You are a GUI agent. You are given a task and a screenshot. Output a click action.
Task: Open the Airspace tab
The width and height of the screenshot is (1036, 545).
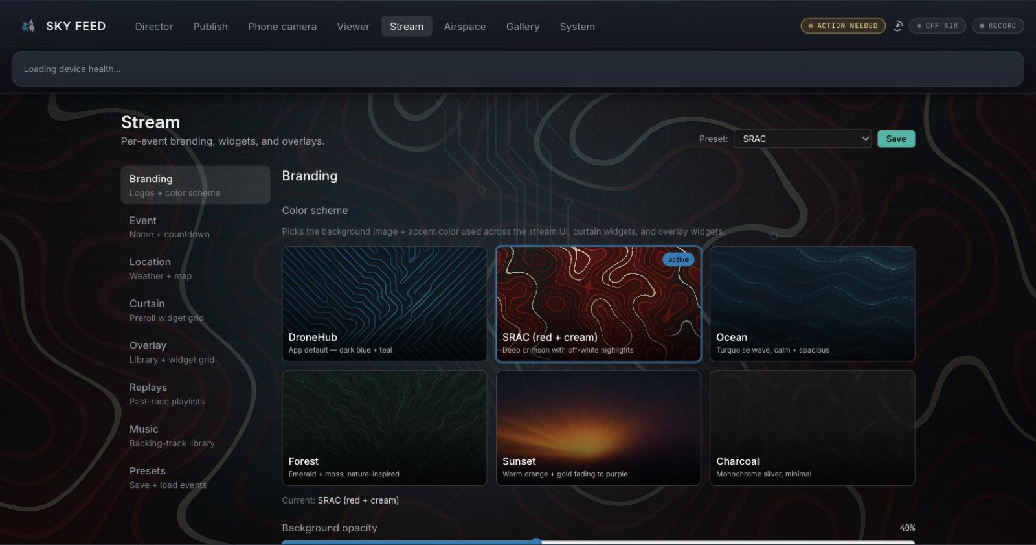(465, 27)
